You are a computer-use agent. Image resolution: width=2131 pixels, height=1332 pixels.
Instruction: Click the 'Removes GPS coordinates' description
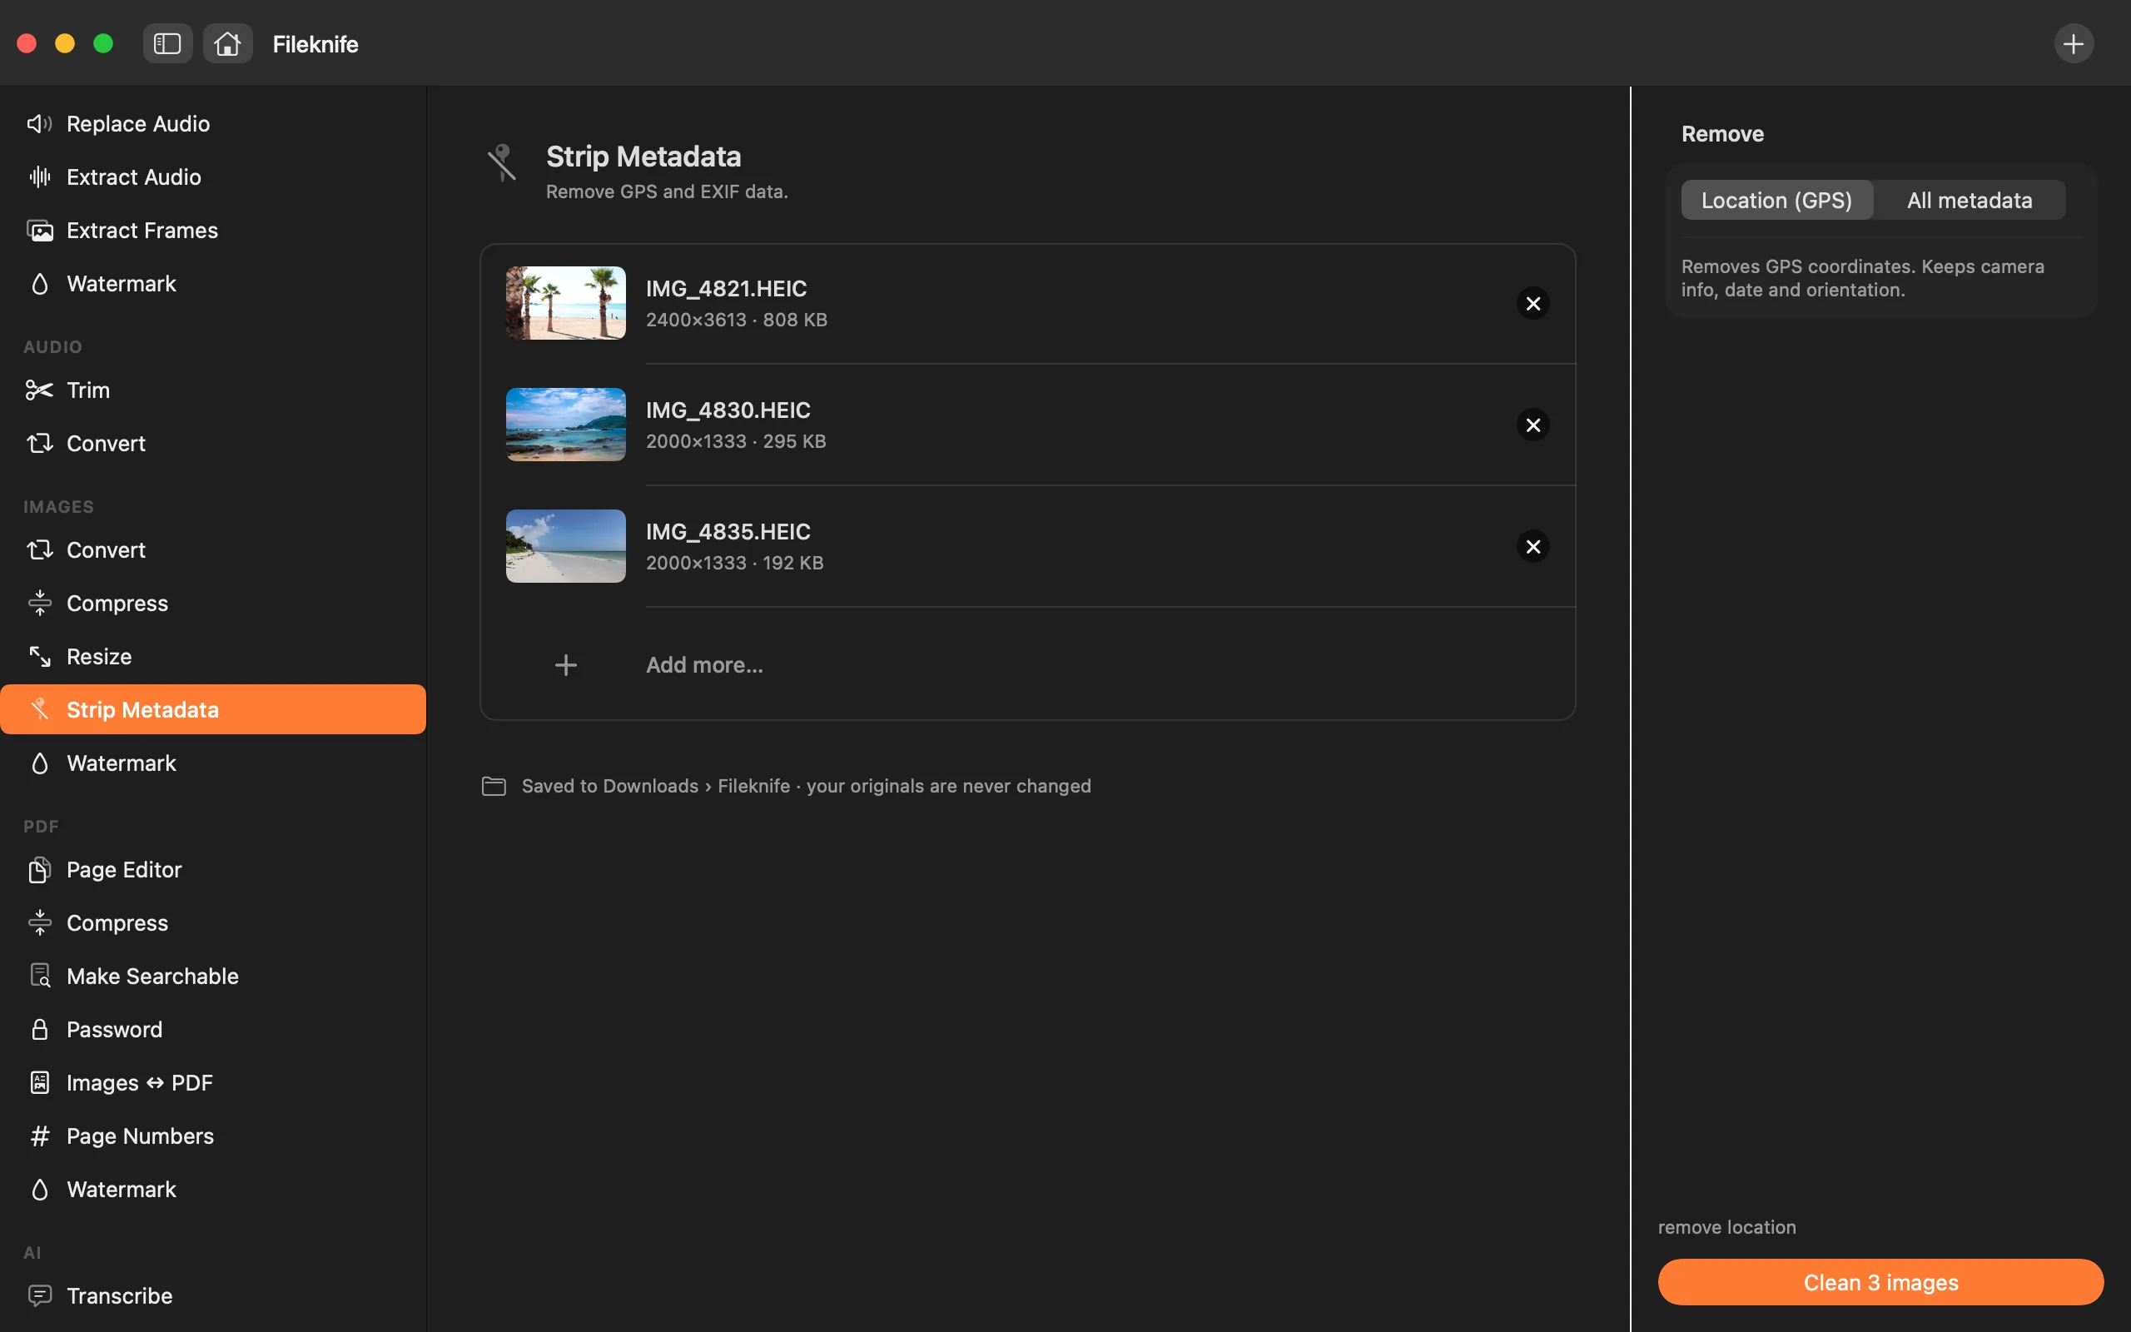(x=1861, y=278)
